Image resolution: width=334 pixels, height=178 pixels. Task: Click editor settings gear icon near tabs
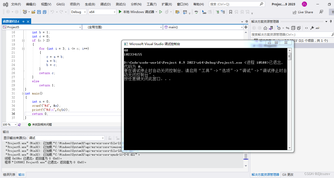tap(246, 21)
